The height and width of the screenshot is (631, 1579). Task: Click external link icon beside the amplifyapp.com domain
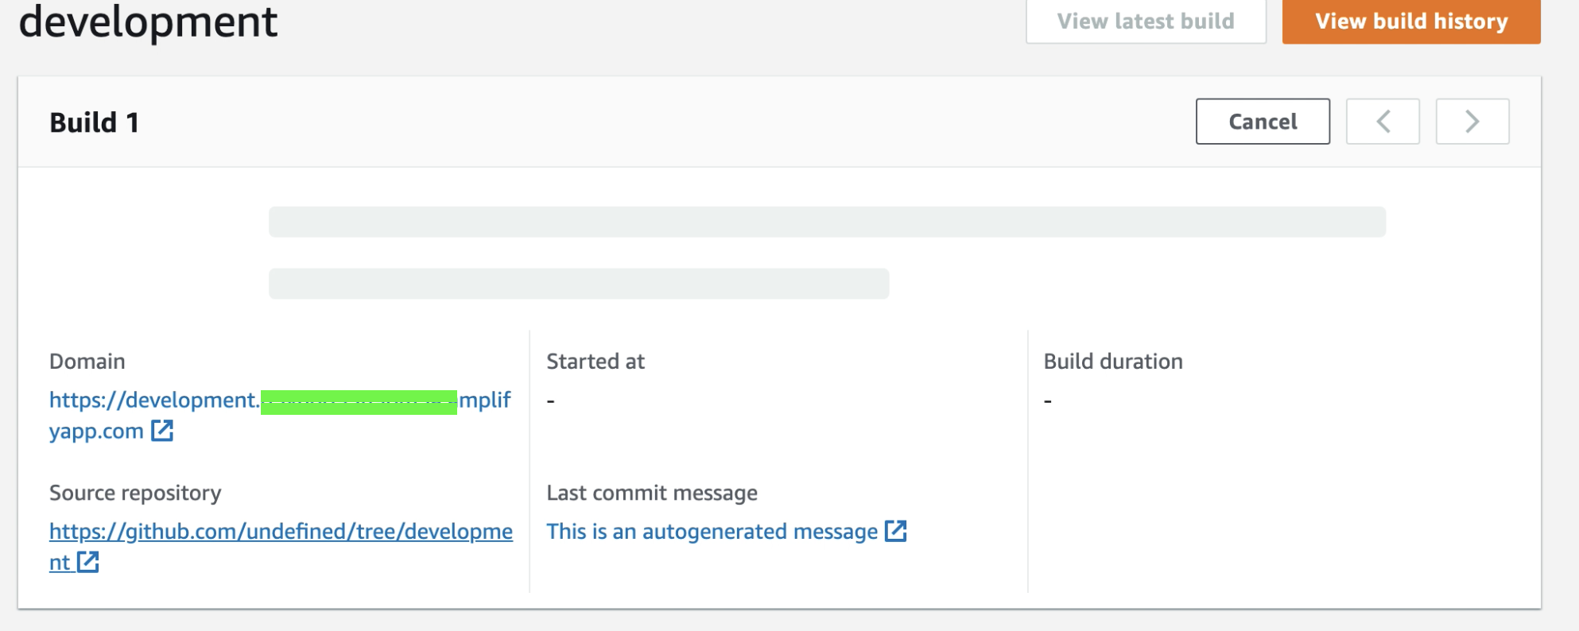click(162, 430)
